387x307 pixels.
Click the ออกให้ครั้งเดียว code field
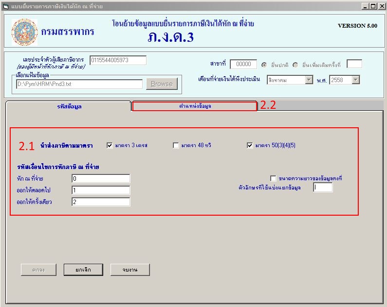tap(100, 202)
